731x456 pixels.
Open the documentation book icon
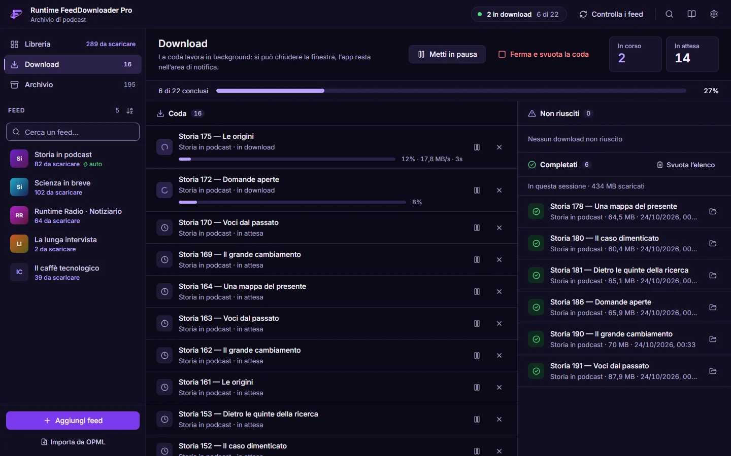[x=691, y=14]
